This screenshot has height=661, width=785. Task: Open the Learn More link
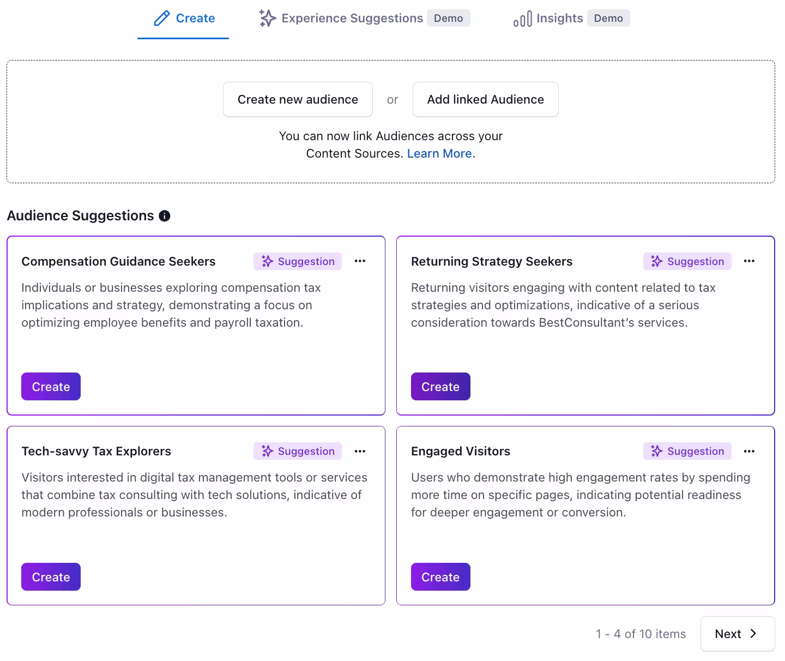pyautogui.click(x=441, y=154)
